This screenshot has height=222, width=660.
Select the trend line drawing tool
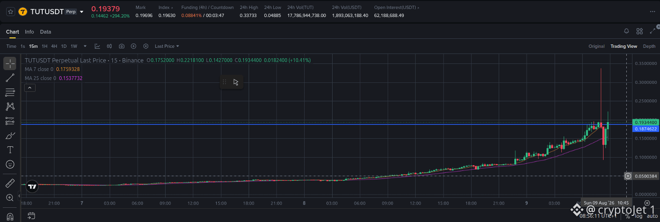tap(10, 78)
